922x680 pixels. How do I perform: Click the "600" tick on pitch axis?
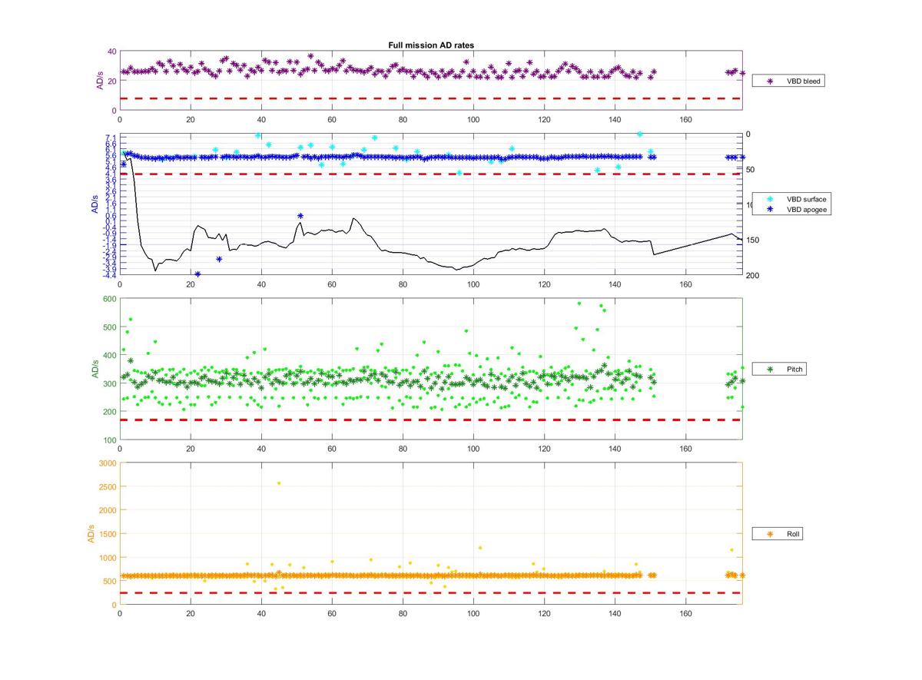point(109,299)
